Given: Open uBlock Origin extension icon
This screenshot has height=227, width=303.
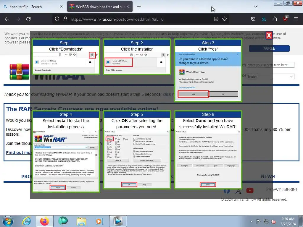Looking at the screenshot, I should pyautogui.click(x=286, y=19).
